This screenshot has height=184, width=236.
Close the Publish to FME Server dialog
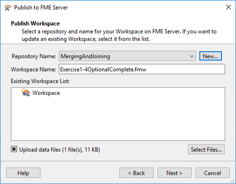228,7
